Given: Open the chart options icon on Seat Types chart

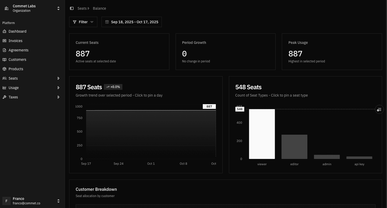Looking at the screenshot, I should click(379, 109).
